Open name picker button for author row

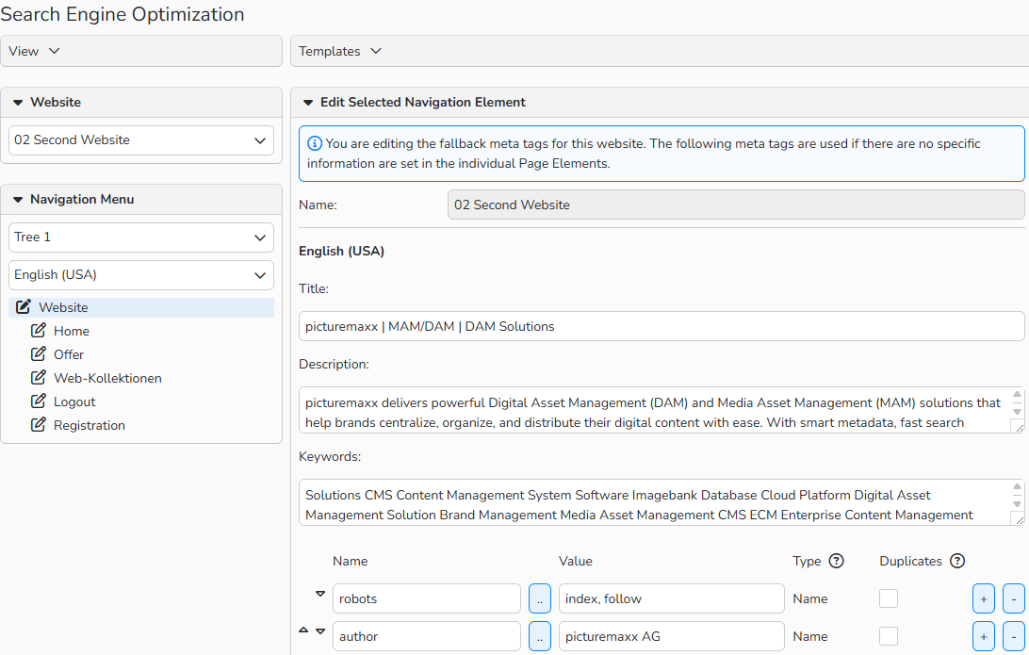pos(539,637)
